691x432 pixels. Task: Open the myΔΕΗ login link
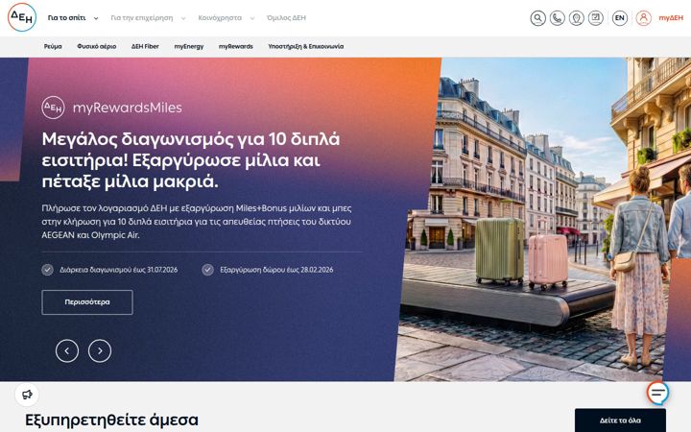(x=671, y=18)
